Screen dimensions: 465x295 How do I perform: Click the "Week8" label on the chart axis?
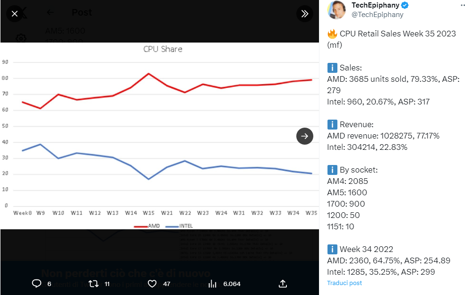point(23,213)
